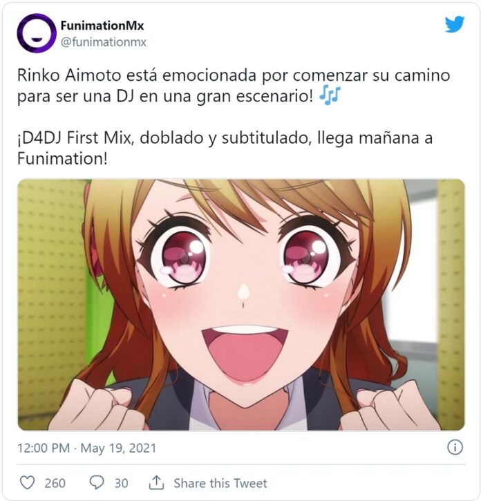
Task: Click the Rinko Aimoto tweet text
Action: pyautogui.click(x=234, y=85)
